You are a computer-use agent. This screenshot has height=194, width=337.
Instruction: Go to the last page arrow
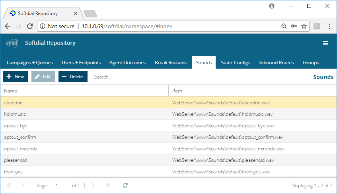107,185
